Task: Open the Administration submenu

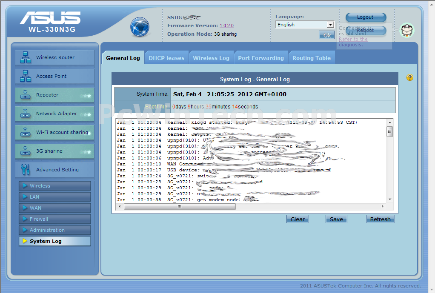Action: (x=54, y=230)
